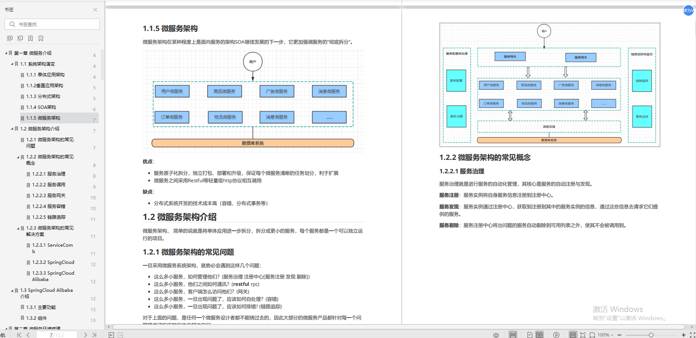Jump to last page button
The height and width of the screenshot is (338, 696).
95,335
